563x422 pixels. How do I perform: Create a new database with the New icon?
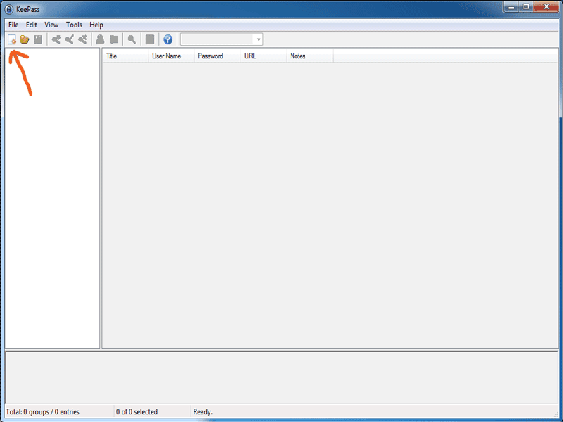click(x=12, y=40)
